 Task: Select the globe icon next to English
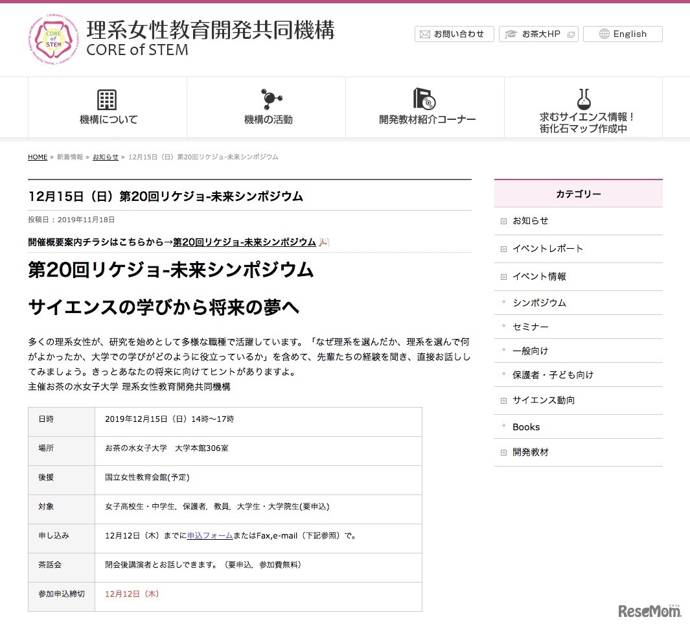click(604, 34)
